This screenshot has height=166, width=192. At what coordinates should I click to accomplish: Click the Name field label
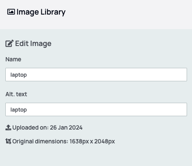click(13, 59)
